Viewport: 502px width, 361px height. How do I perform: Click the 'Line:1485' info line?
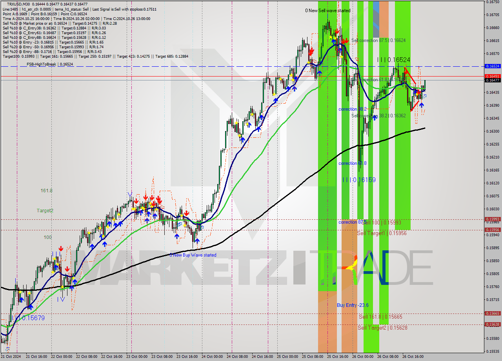[80, 9]
